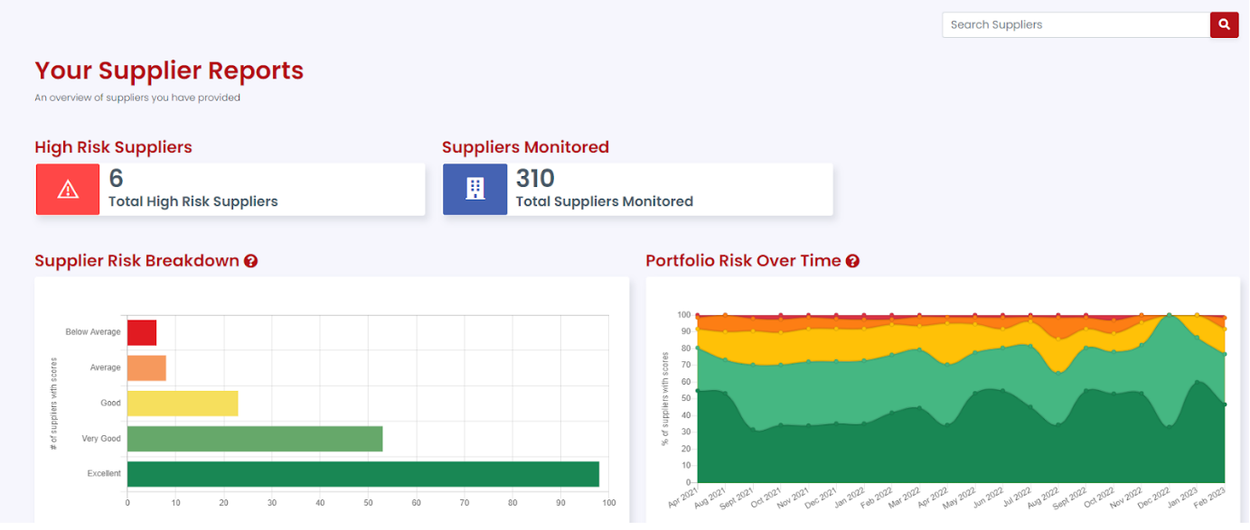Click the Suppliers Monitored building icon
The height and width of the screenshot is (530, 1250).
point(475,190)
